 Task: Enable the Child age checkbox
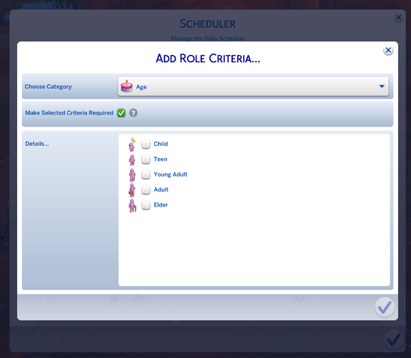point(146,144)
